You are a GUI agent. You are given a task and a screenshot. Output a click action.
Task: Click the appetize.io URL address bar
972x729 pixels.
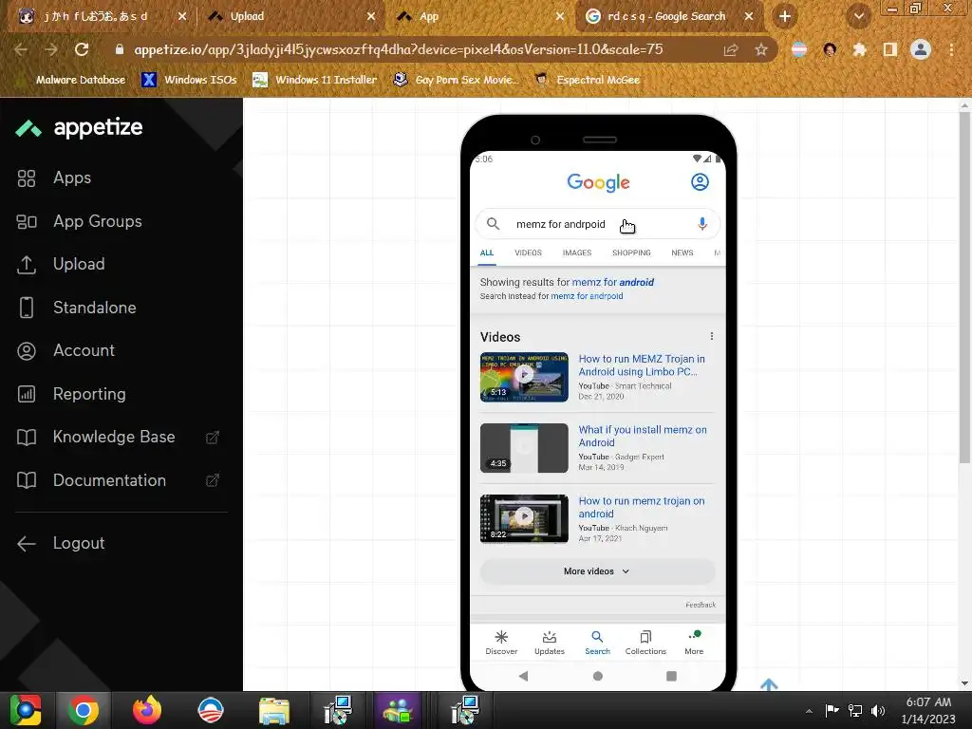(398, 49)
